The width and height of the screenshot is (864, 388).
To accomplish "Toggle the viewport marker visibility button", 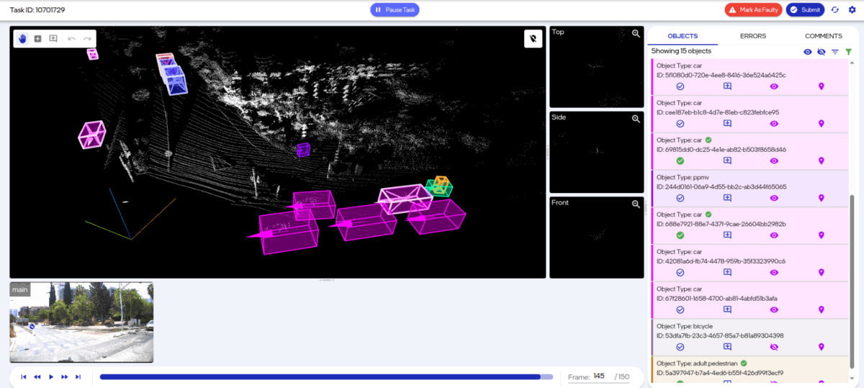I will point(533,39).
